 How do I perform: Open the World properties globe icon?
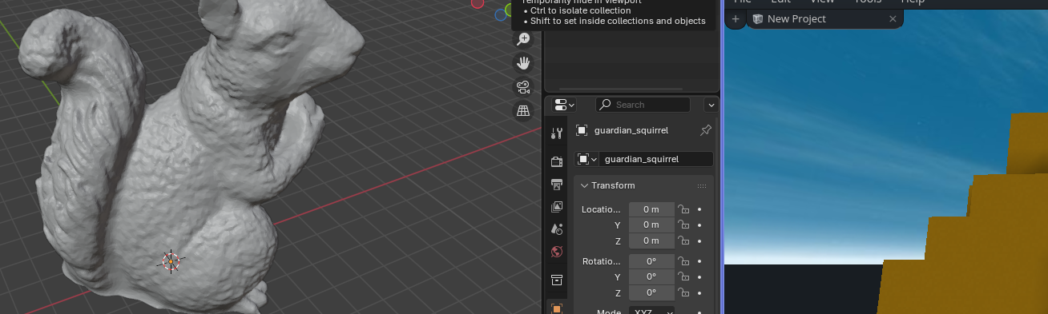click(x=557, y=252)
